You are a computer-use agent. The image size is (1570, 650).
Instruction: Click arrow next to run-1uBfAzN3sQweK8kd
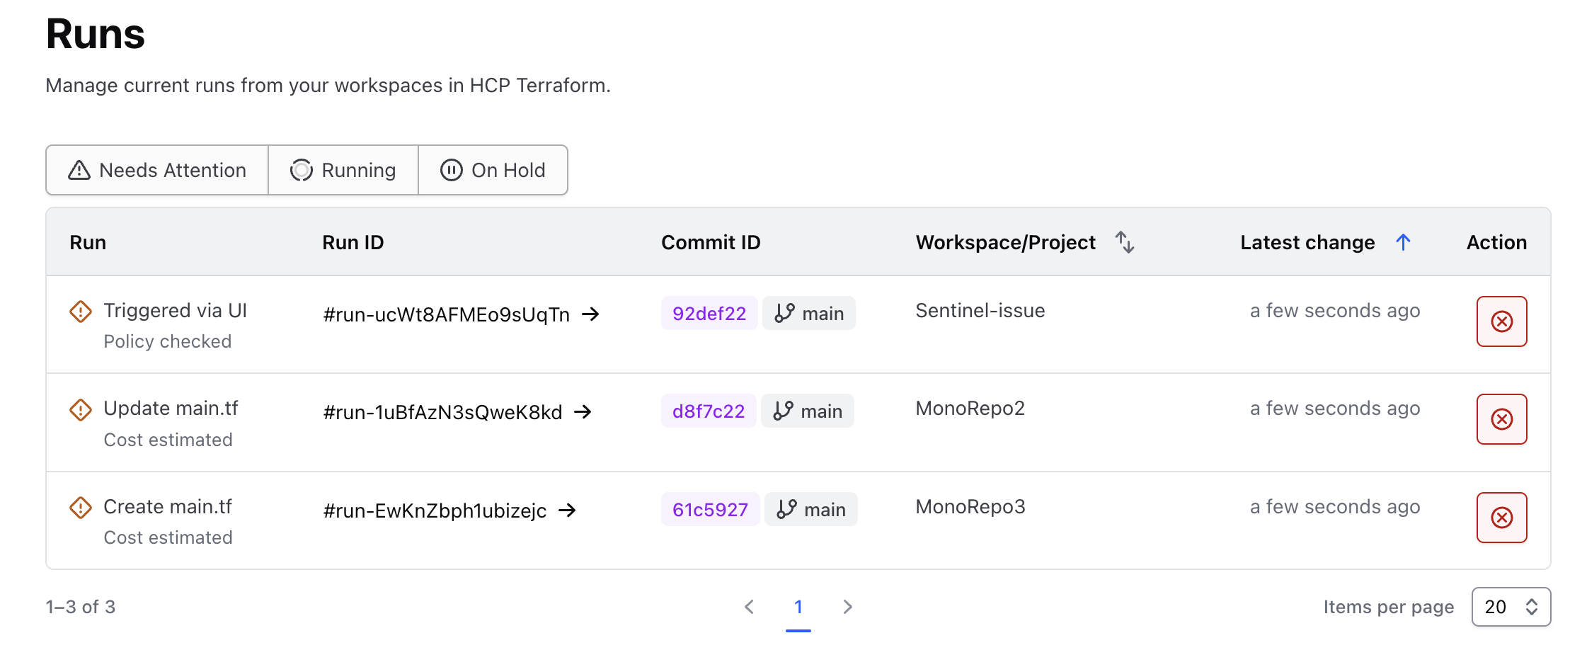583,411
